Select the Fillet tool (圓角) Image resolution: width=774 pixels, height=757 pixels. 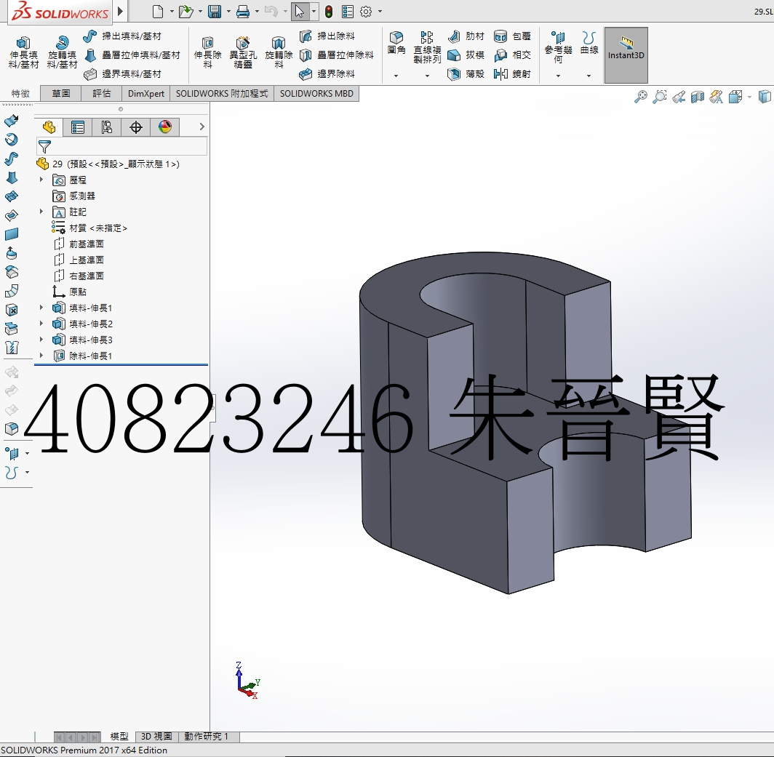pos(396,42)
